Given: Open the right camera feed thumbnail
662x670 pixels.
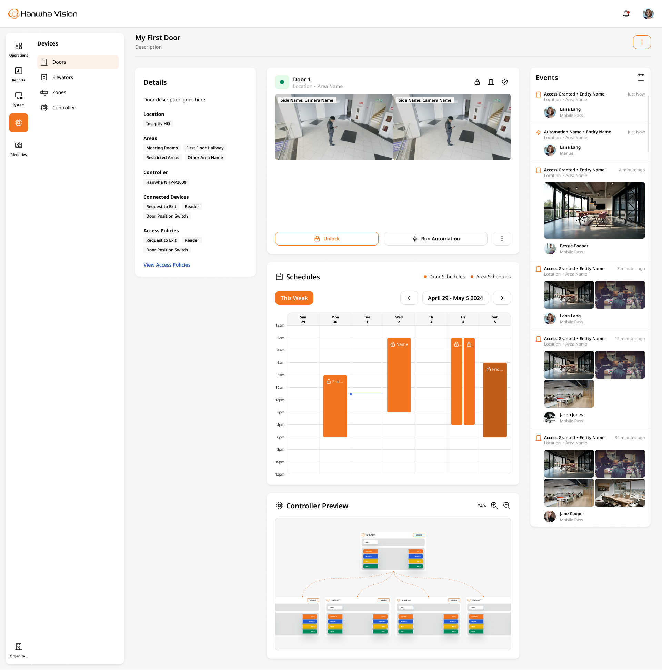Looking at the screenshot, I should (x=452, y=127).
